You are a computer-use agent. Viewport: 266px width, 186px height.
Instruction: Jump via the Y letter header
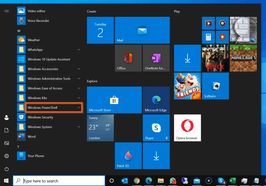pyautogui.click(x=18, y=147)
